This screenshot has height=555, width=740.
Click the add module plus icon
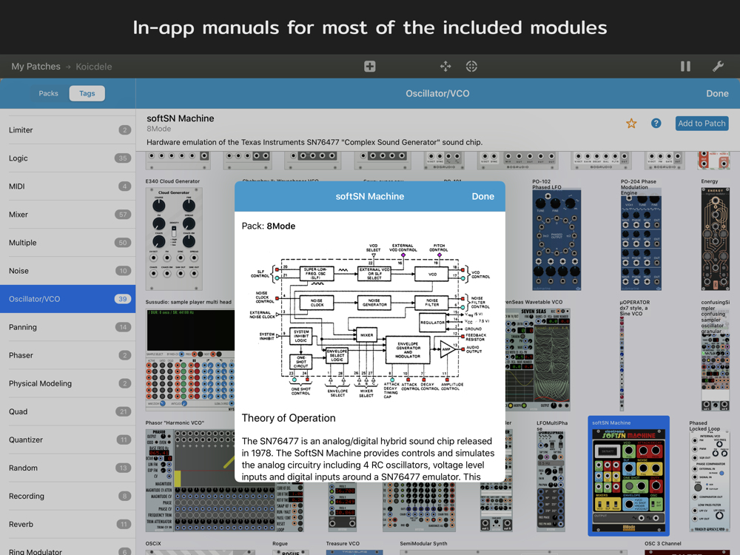370,67
